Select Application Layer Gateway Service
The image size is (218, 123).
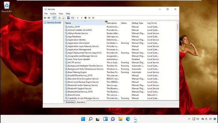pos(83,46)
